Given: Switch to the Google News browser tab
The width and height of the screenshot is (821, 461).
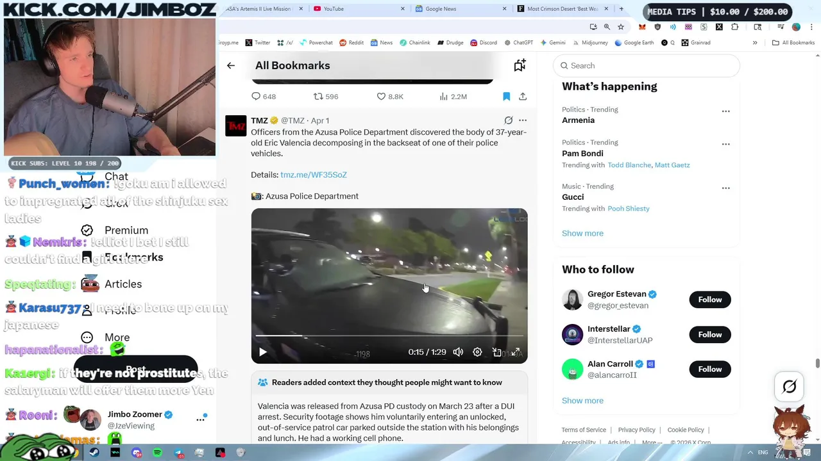Looking at the screenshot, I should pyautogui.click(x=461, y=9).
